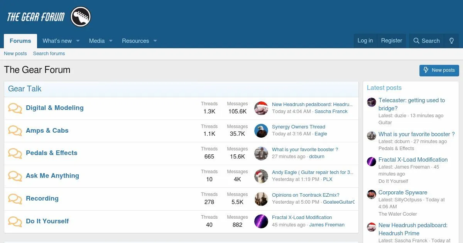This screenshot has height=243, width=463.
Task: Open the Do It Yourself forum
Action: click(47, 221)
